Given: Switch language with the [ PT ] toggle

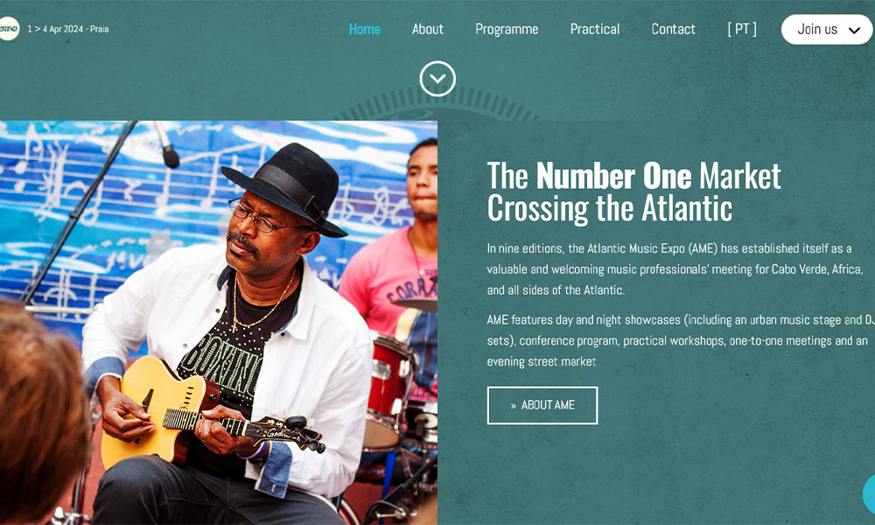Looking at the screenshot, I should (x=742, y=29).
